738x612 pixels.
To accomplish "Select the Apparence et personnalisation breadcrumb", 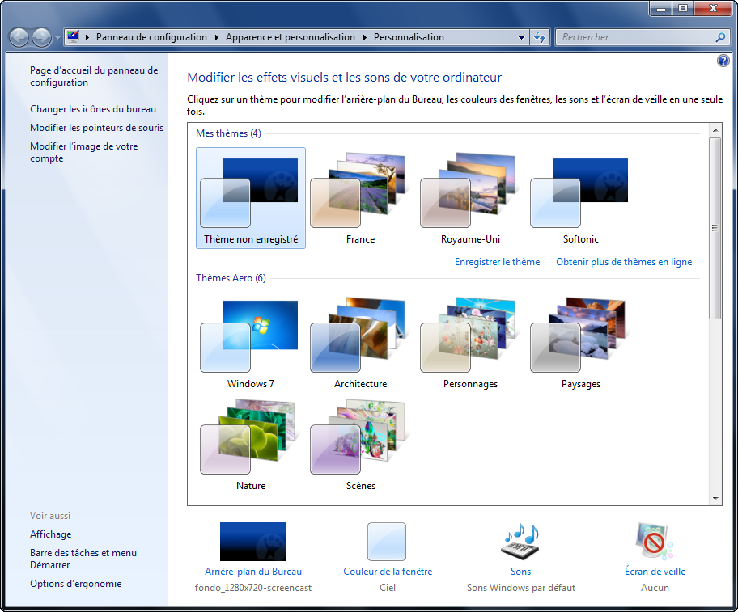I will click(290, 37).
